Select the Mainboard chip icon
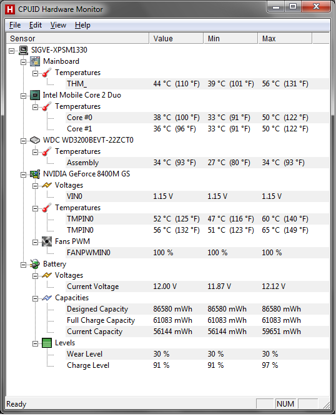 [35, 61]
